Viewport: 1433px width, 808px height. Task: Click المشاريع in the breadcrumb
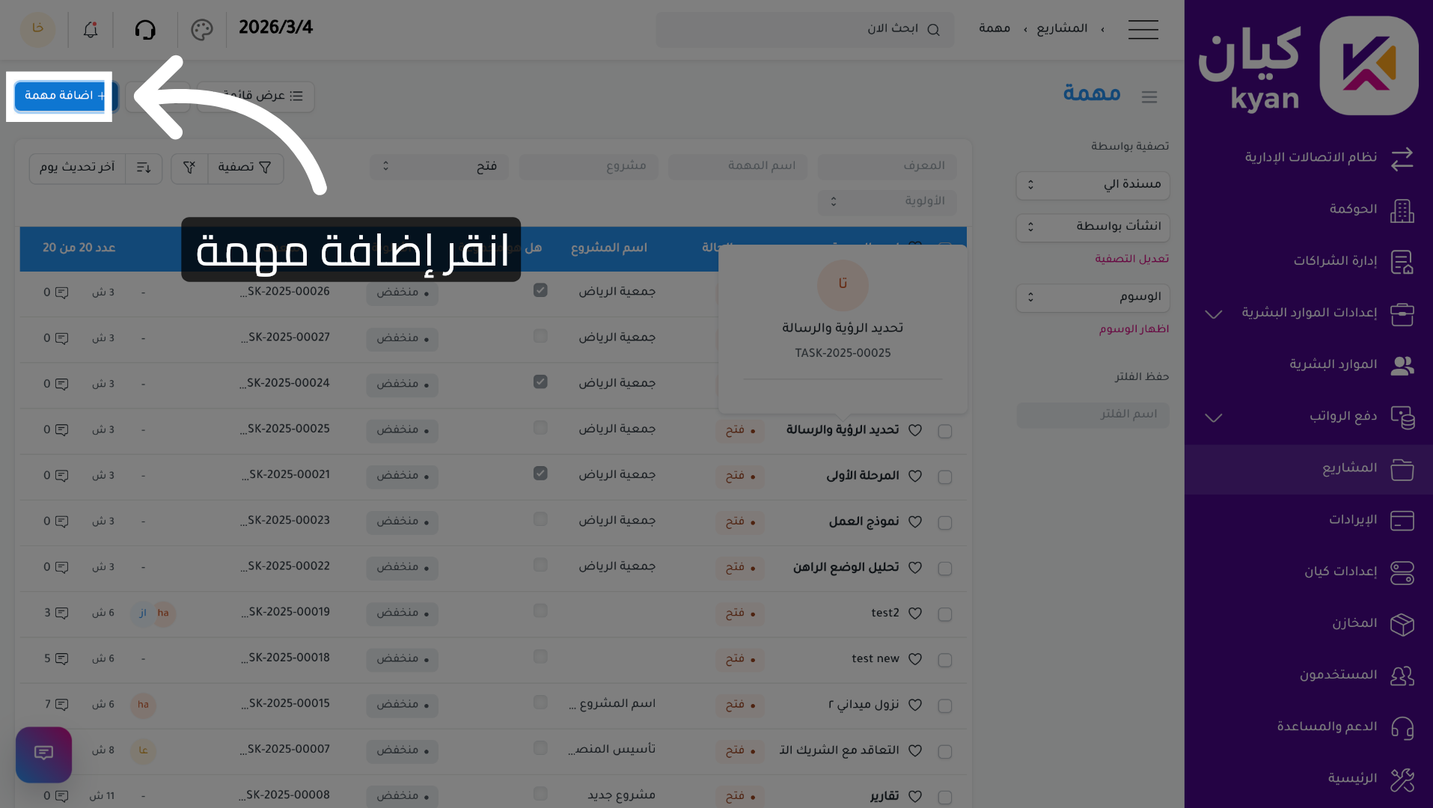[x=1062, y=28]
